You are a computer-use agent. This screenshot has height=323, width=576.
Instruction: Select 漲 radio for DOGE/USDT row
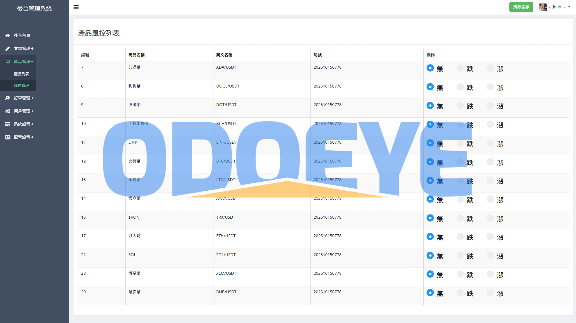pos(490,87)
